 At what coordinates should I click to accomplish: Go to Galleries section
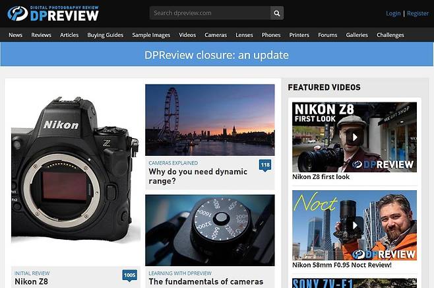point(357,35)
